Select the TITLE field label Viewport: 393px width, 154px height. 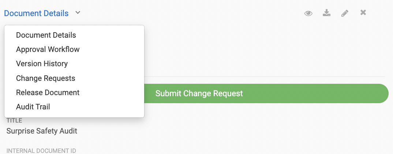click(14, 120)
